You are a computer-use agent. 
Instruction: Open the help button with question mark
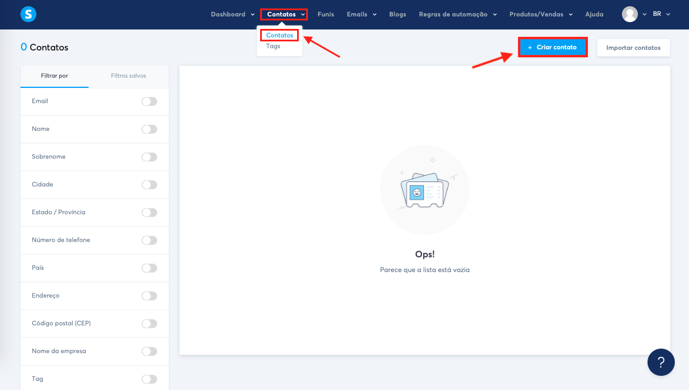click(661, 362)
